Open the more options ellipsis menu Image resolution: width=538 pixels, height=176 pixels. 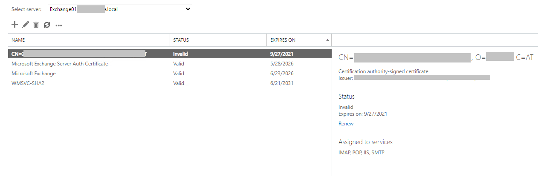59,26
